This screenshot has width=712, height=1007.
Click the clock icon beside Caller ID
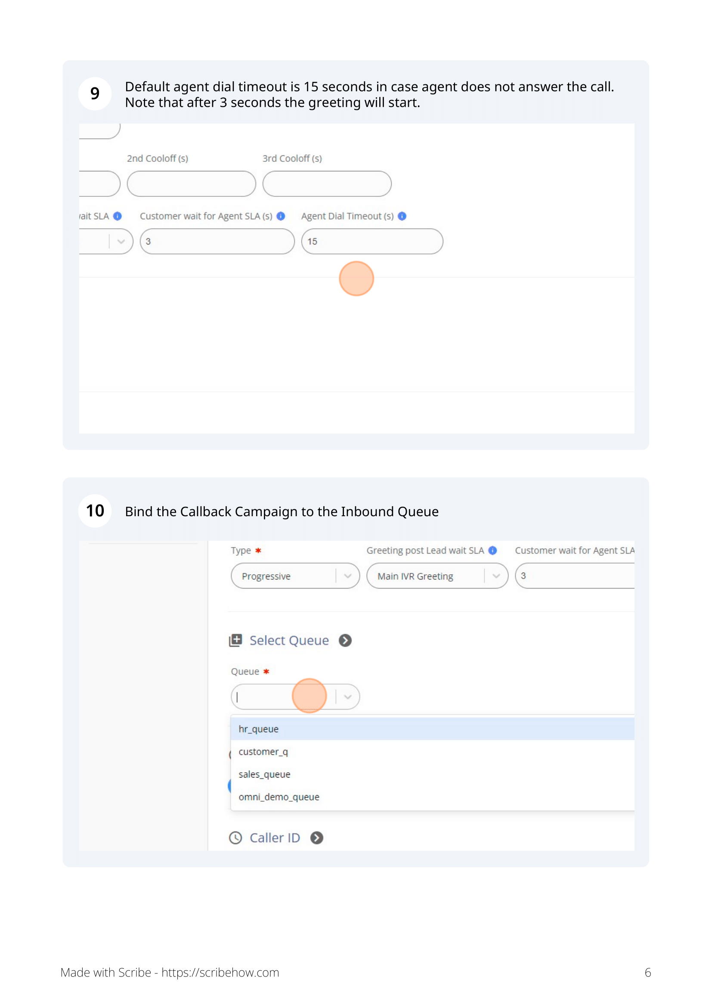[236, 838]
